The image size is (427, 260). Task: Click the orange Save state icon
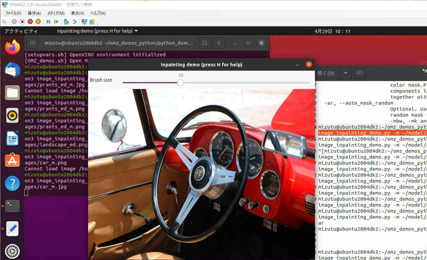click(38, 22)
